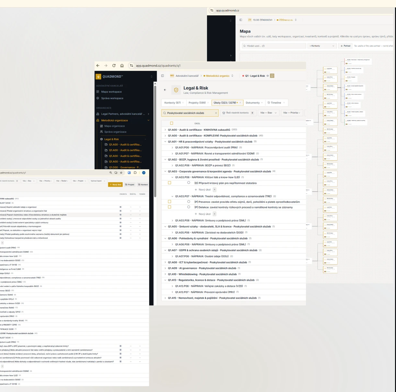396x392 pixels.
Task: Click the vertical scrollbar beside the dark sidebar
Action: tap(155, 141)
